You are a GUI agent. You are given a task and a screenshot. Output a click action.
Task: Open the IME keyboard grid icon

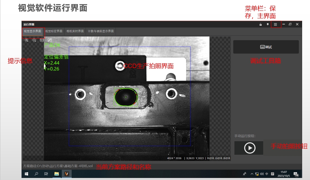(272, 174)
